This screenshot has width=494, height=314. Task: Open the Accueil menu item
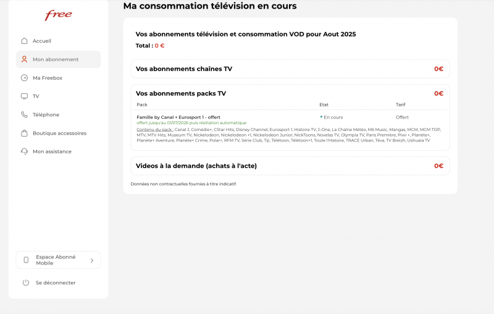42,41
